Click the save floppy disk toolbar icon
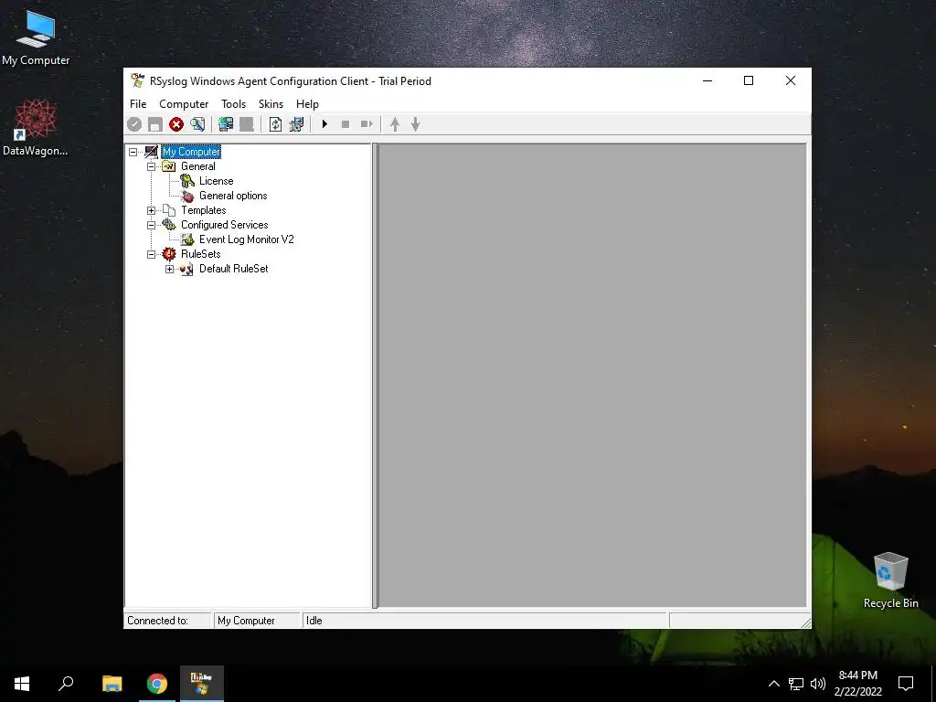 click(x=155, y=124)
